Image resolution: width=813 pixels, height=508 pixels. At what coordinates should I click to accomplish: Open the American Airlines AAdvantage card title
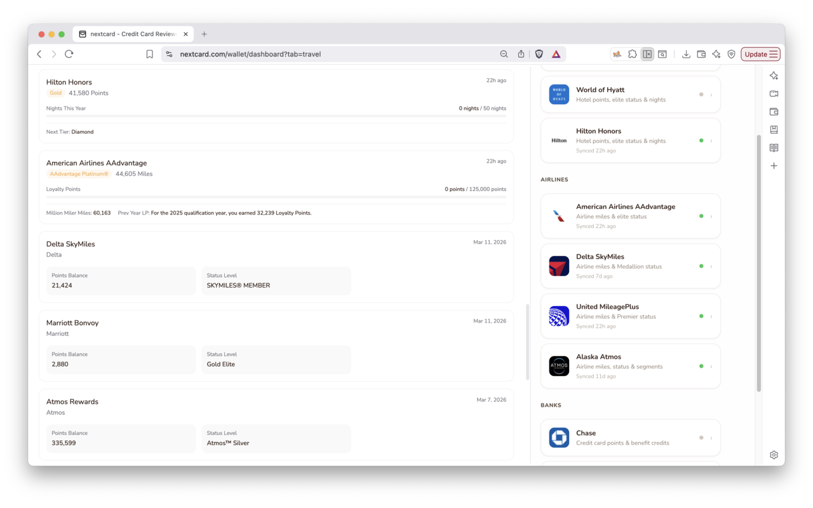(97, 163)
